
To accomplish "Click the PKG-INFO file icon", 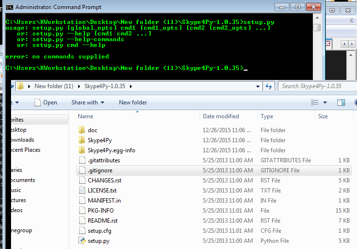I will [82, 210].
